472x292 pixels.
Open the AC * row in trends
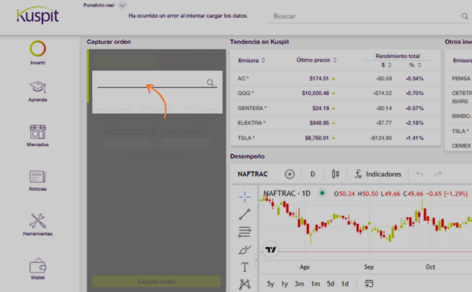335,79
